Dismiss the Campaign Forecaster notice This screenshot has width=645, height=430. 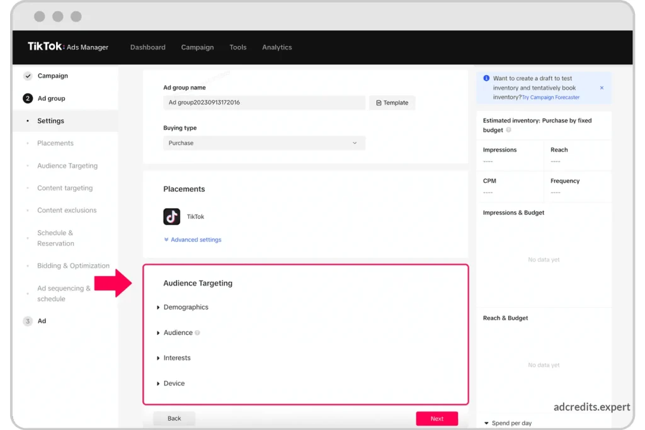pos(602,88)
